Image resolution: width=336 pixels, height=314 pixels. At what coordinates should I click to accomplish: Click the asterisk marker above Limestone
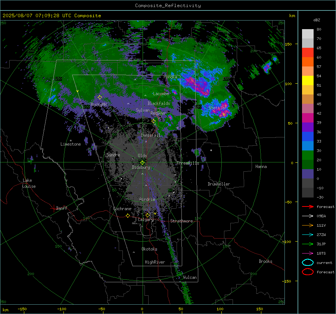71,141
